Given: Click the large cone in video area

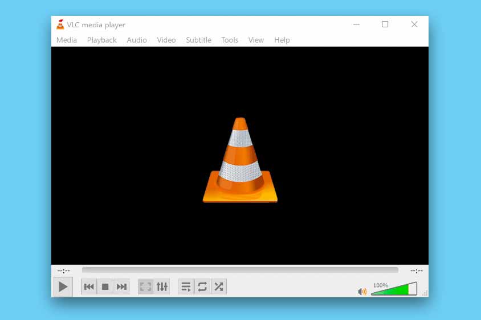Looking at the screenshot, I should point(240,160).
